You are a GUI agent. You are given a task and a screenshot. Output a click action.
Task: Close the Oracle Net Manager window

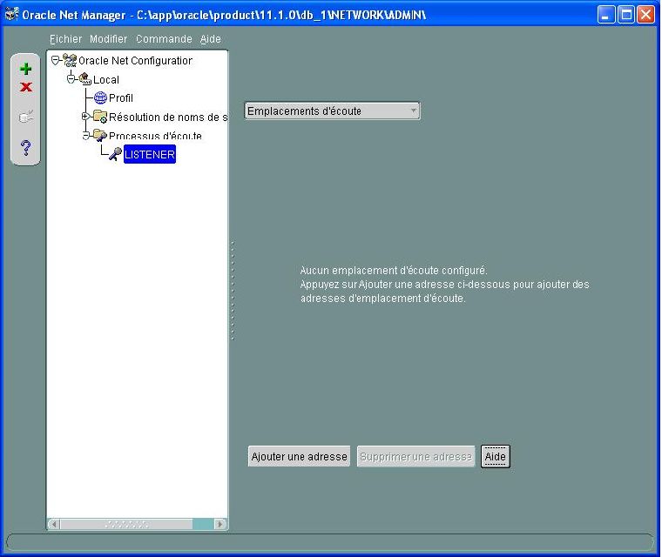pyautogui.click(x=646, y=15)
